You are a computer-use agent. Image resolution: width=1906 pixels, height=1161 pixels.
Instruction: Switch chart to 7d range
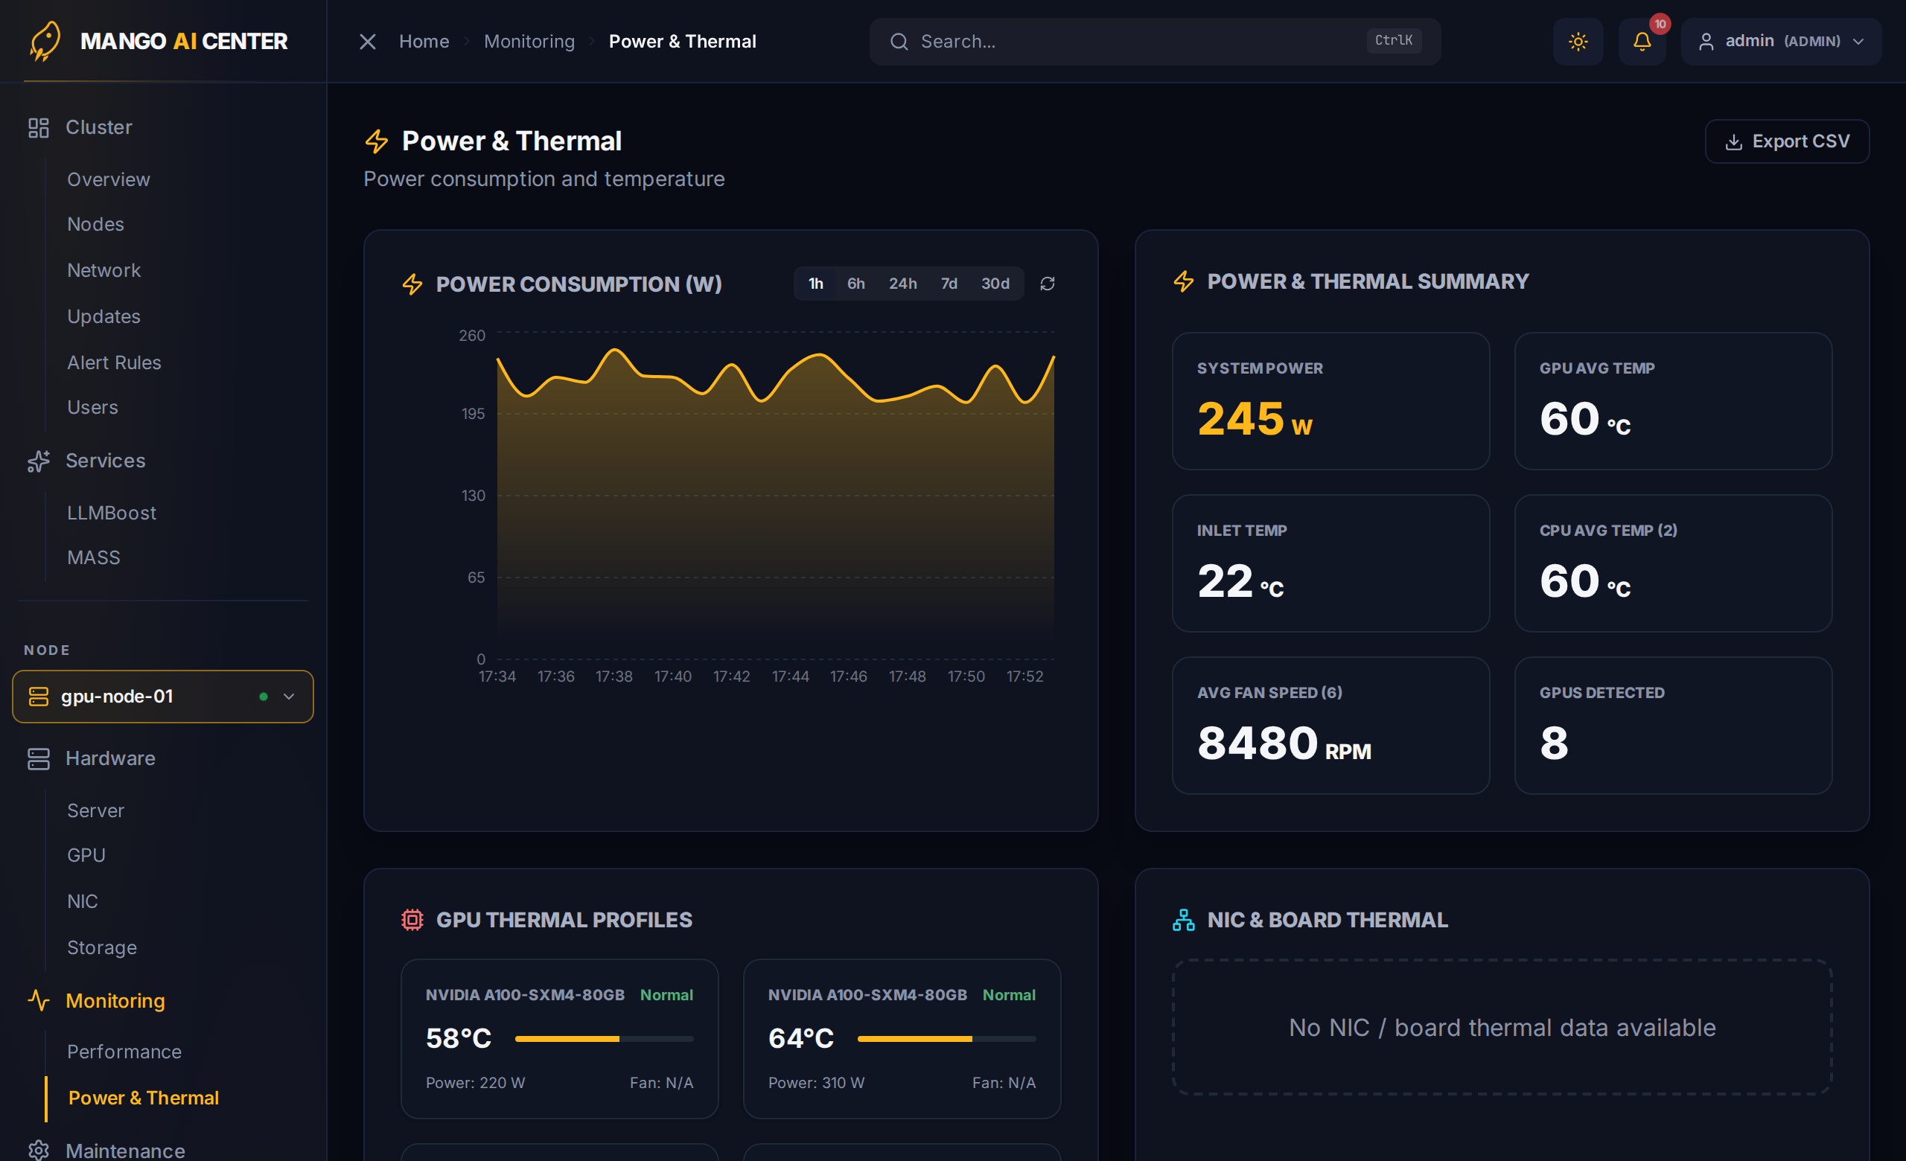click(x=949, y=284)
